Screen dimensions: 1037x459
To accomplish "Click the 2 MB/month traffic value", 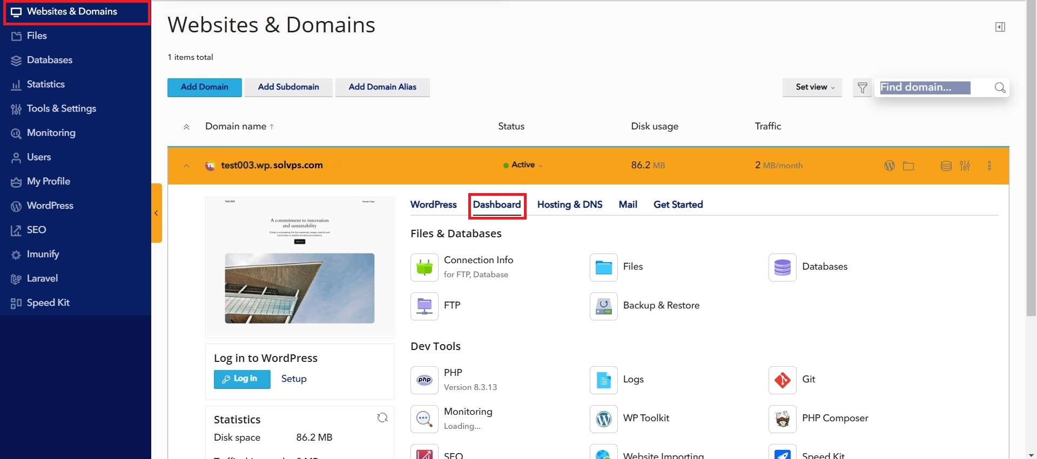I will (x=778, y=165).
